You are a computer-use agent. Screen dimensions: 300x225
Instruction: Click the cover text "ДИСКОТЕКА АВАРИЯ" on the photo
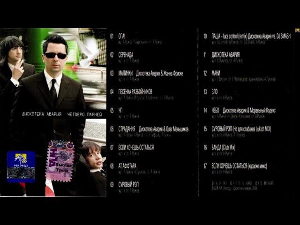coord(42,114)
